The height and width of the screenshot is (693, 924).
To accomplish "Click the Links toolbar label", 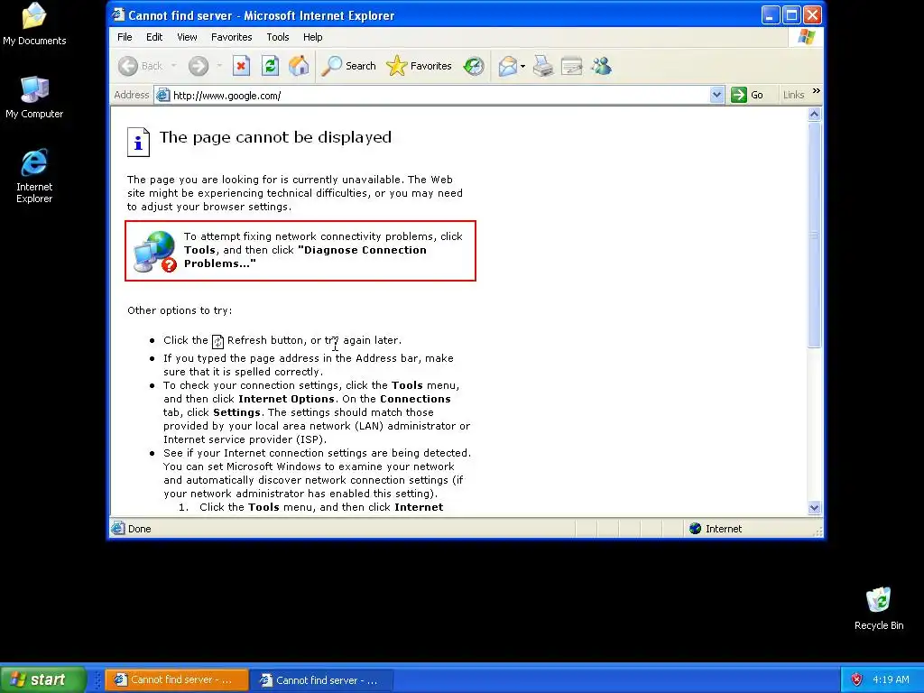I will [x=793, y=95].
